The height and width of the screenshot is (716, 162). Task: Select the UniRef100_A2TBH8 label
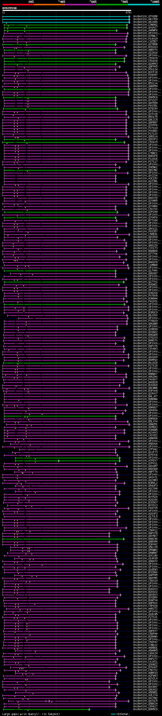pyautogui.click(x=145, y=44)
